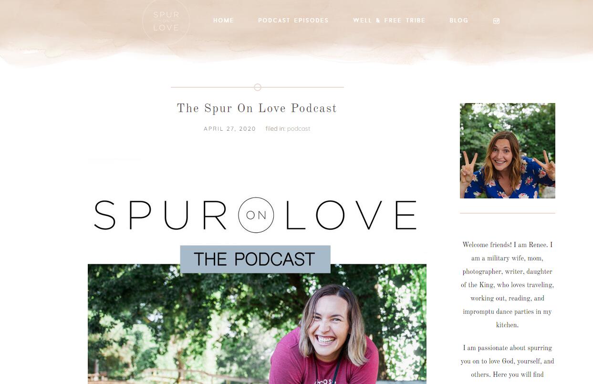The image size is (593, 384).
Task: Open the 'podcast' category link
Action: click(299, 129)
